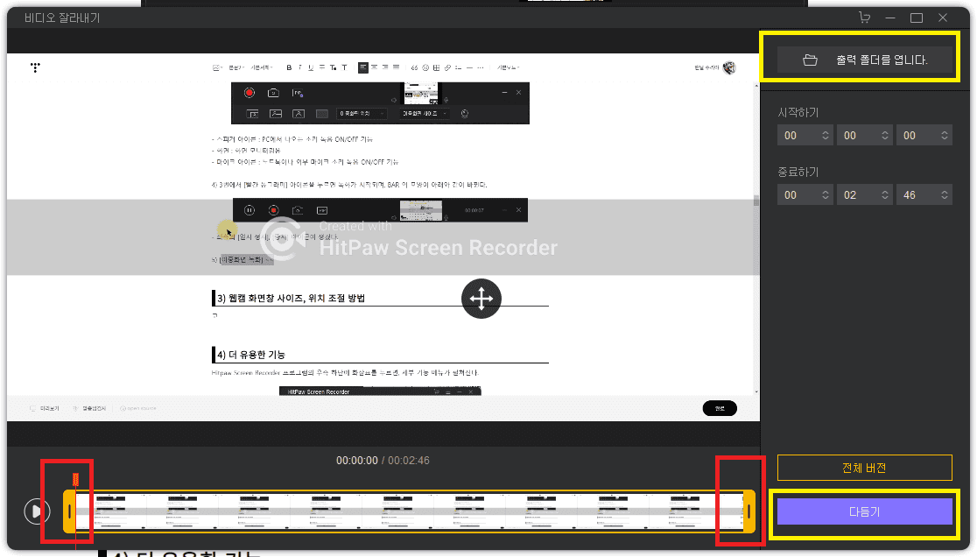The width and height of the screenshot is (977, 557).
Task: Select the 종료하기 seconds field showing 46
Action: click(x=924, y=195)
